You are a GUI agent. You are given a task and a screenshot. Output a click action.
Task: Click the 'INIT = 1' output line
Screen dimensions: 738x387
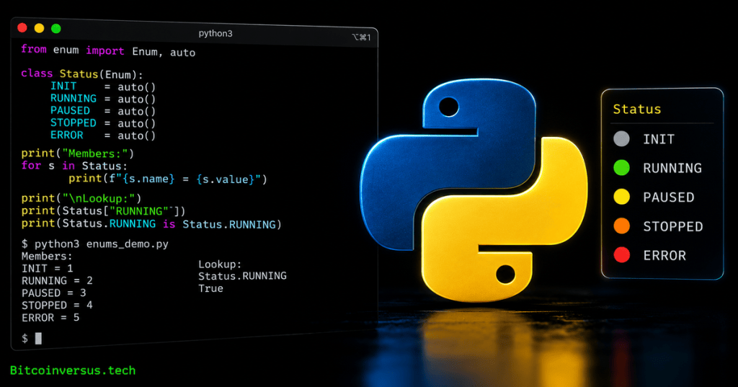tap(47, 268)
